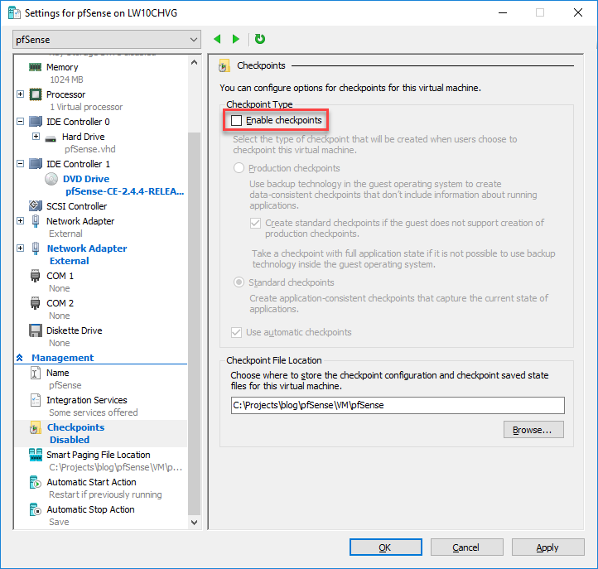
Task: Click the checkpoint file location path field
Action: point(398,405)
